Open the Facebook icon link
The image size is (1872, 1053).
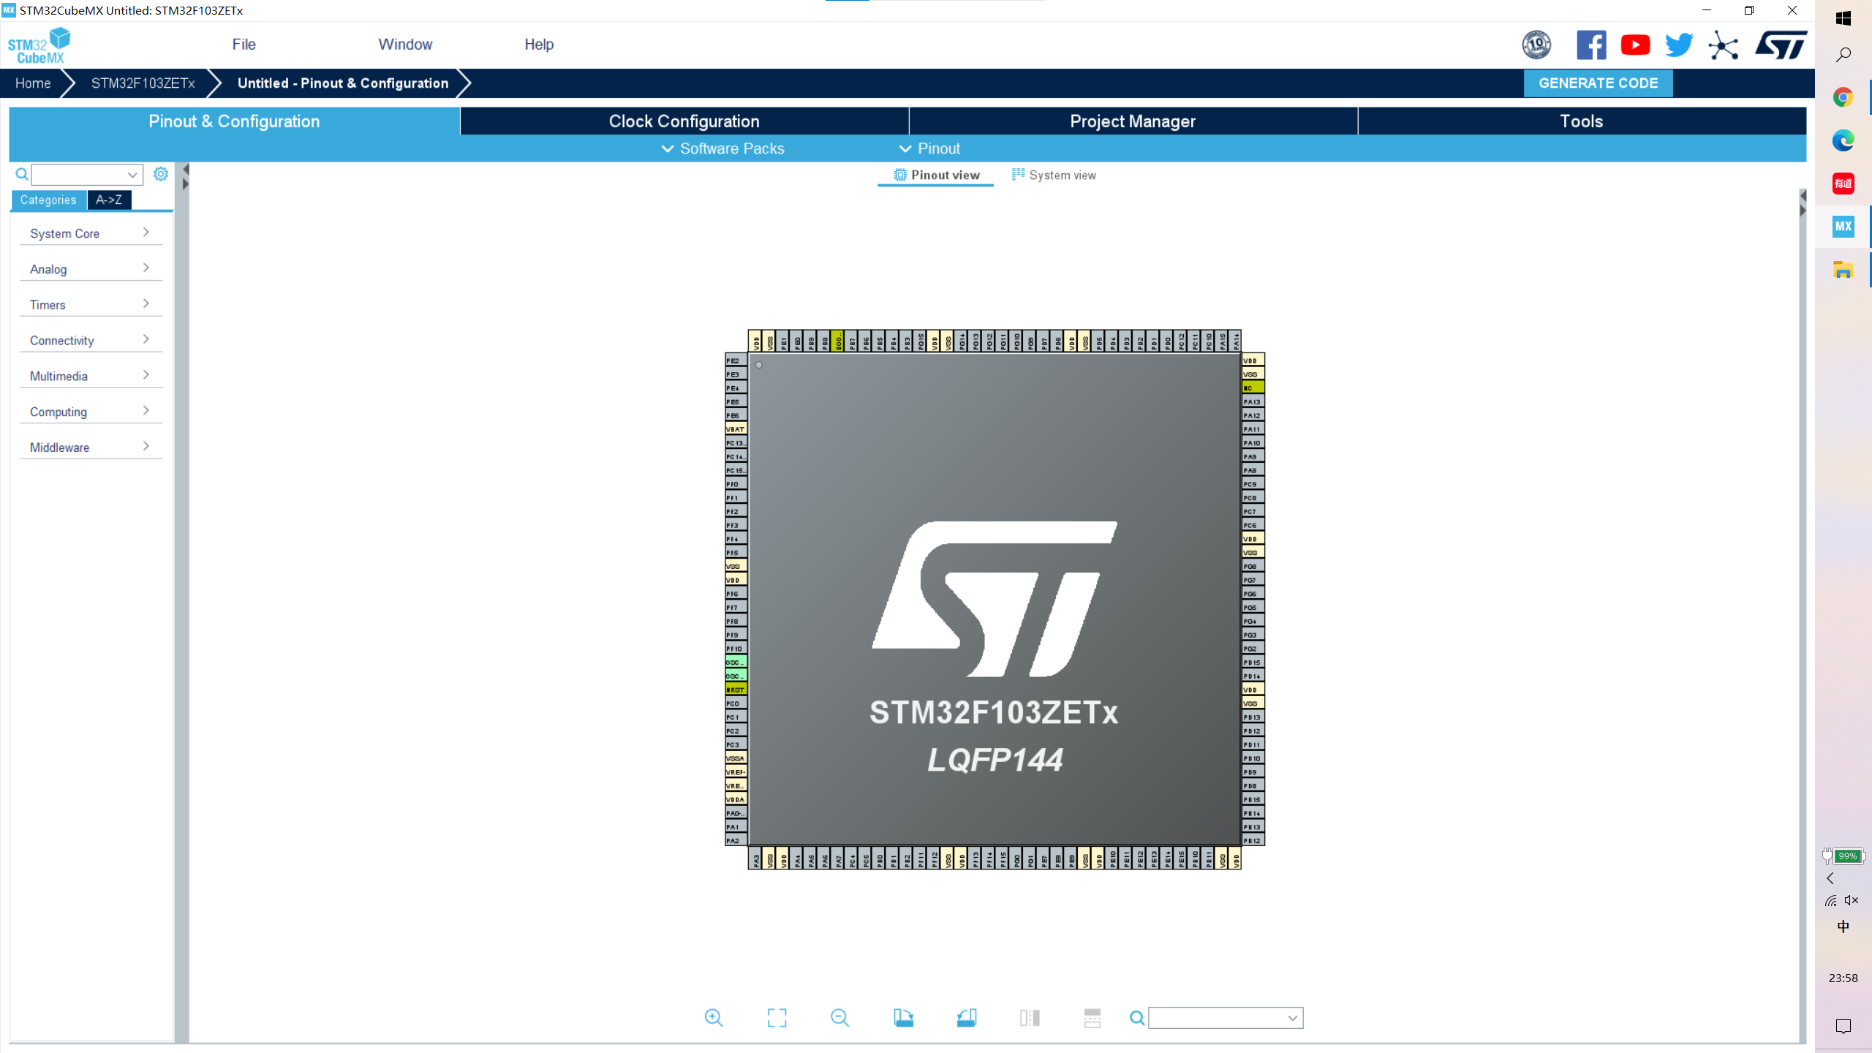coord(1591,45)
